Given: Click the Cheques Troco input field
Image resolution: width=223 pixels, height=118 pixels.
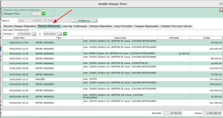Looking at the screenshot, I should [37, 13].
